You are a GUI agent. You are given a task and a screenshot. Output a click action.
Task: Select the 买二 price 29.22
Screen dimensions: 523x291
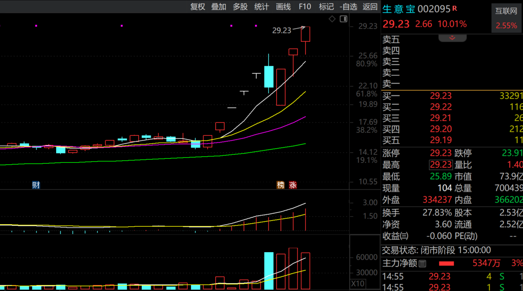coord(441,107)
